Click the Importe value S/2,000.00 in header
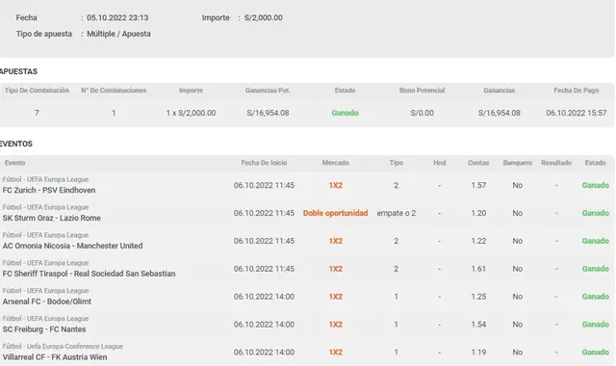The height and width of the screenshot is (366, 616). [x=263, y=17]
